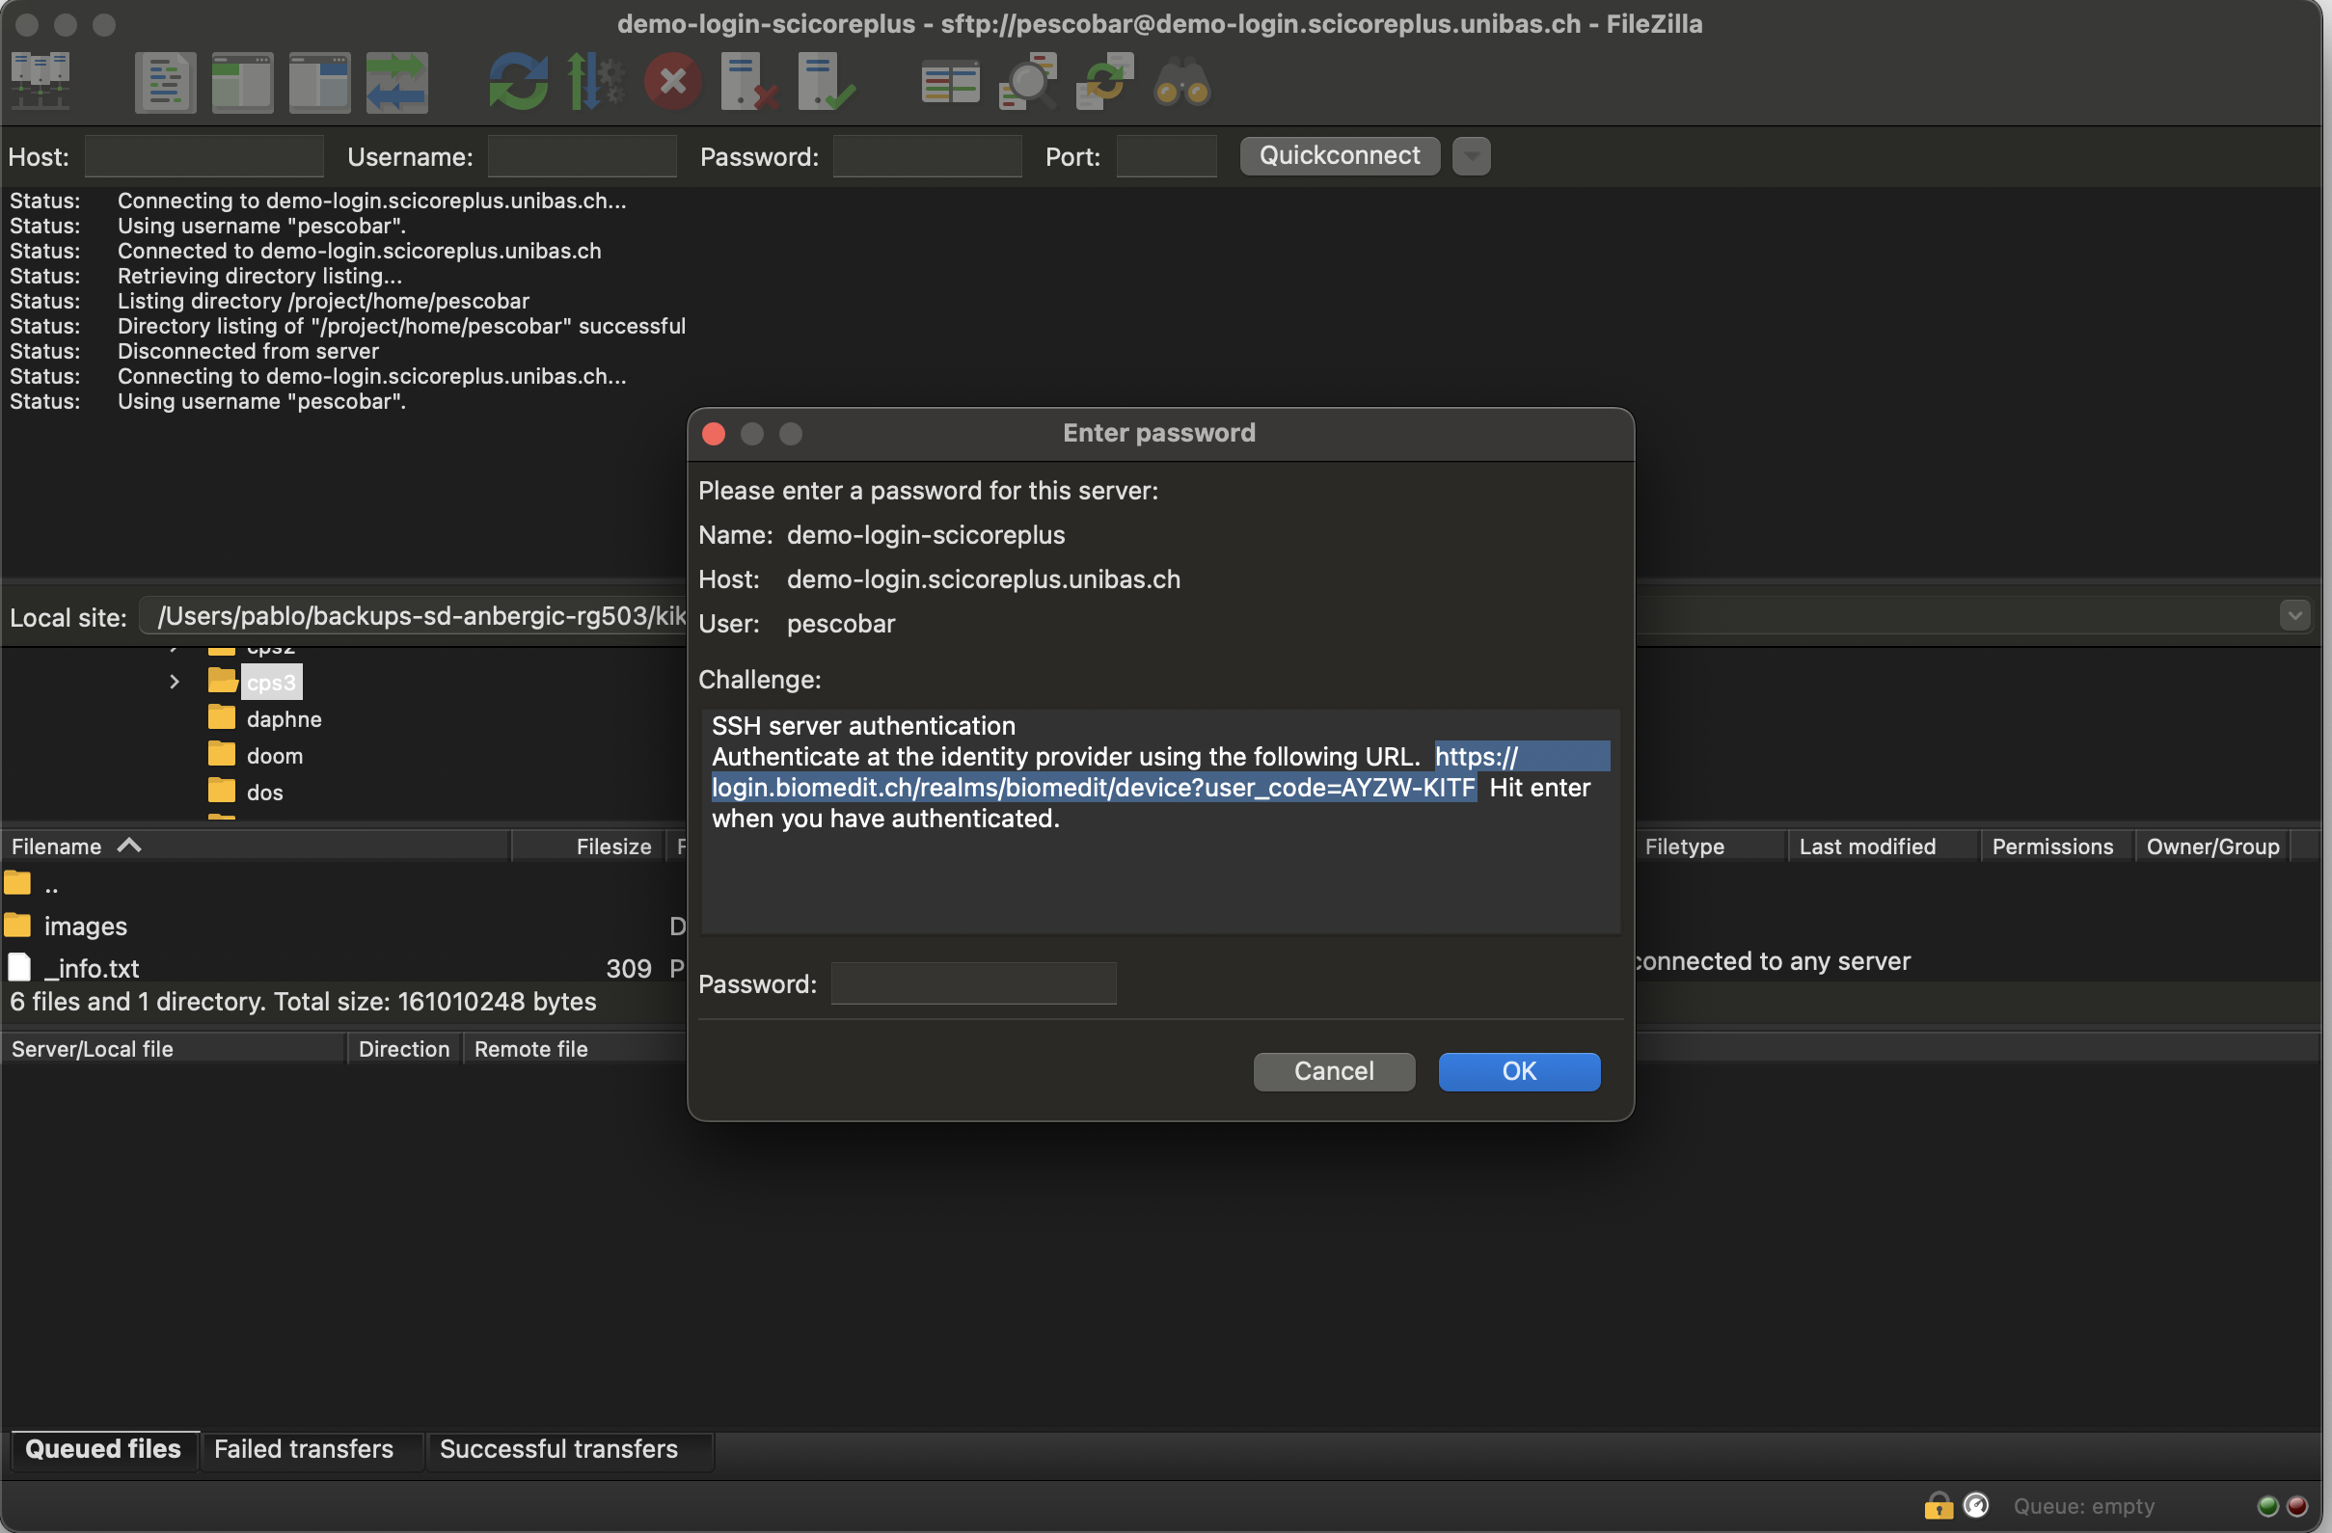Switch to the Successful transfers tab
Image resolution: width=2332 pixels, height=1533 pixels.
558,1449
